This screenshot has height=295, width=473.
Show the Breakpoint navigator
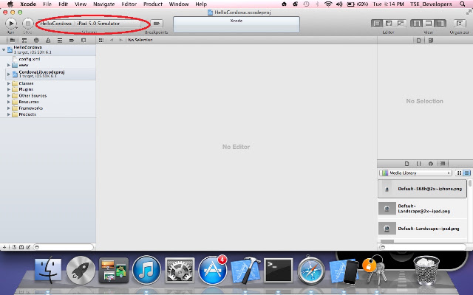(x=72, y=40)
